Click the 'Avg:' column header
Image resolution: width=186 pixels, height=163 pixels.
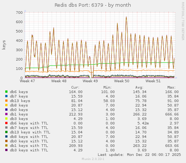(139, 87)
